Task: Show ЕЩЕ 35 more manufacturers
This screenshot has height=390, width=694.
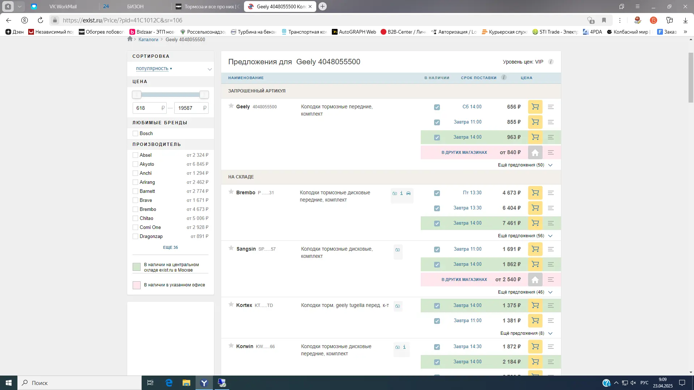Action: point(170,248)
